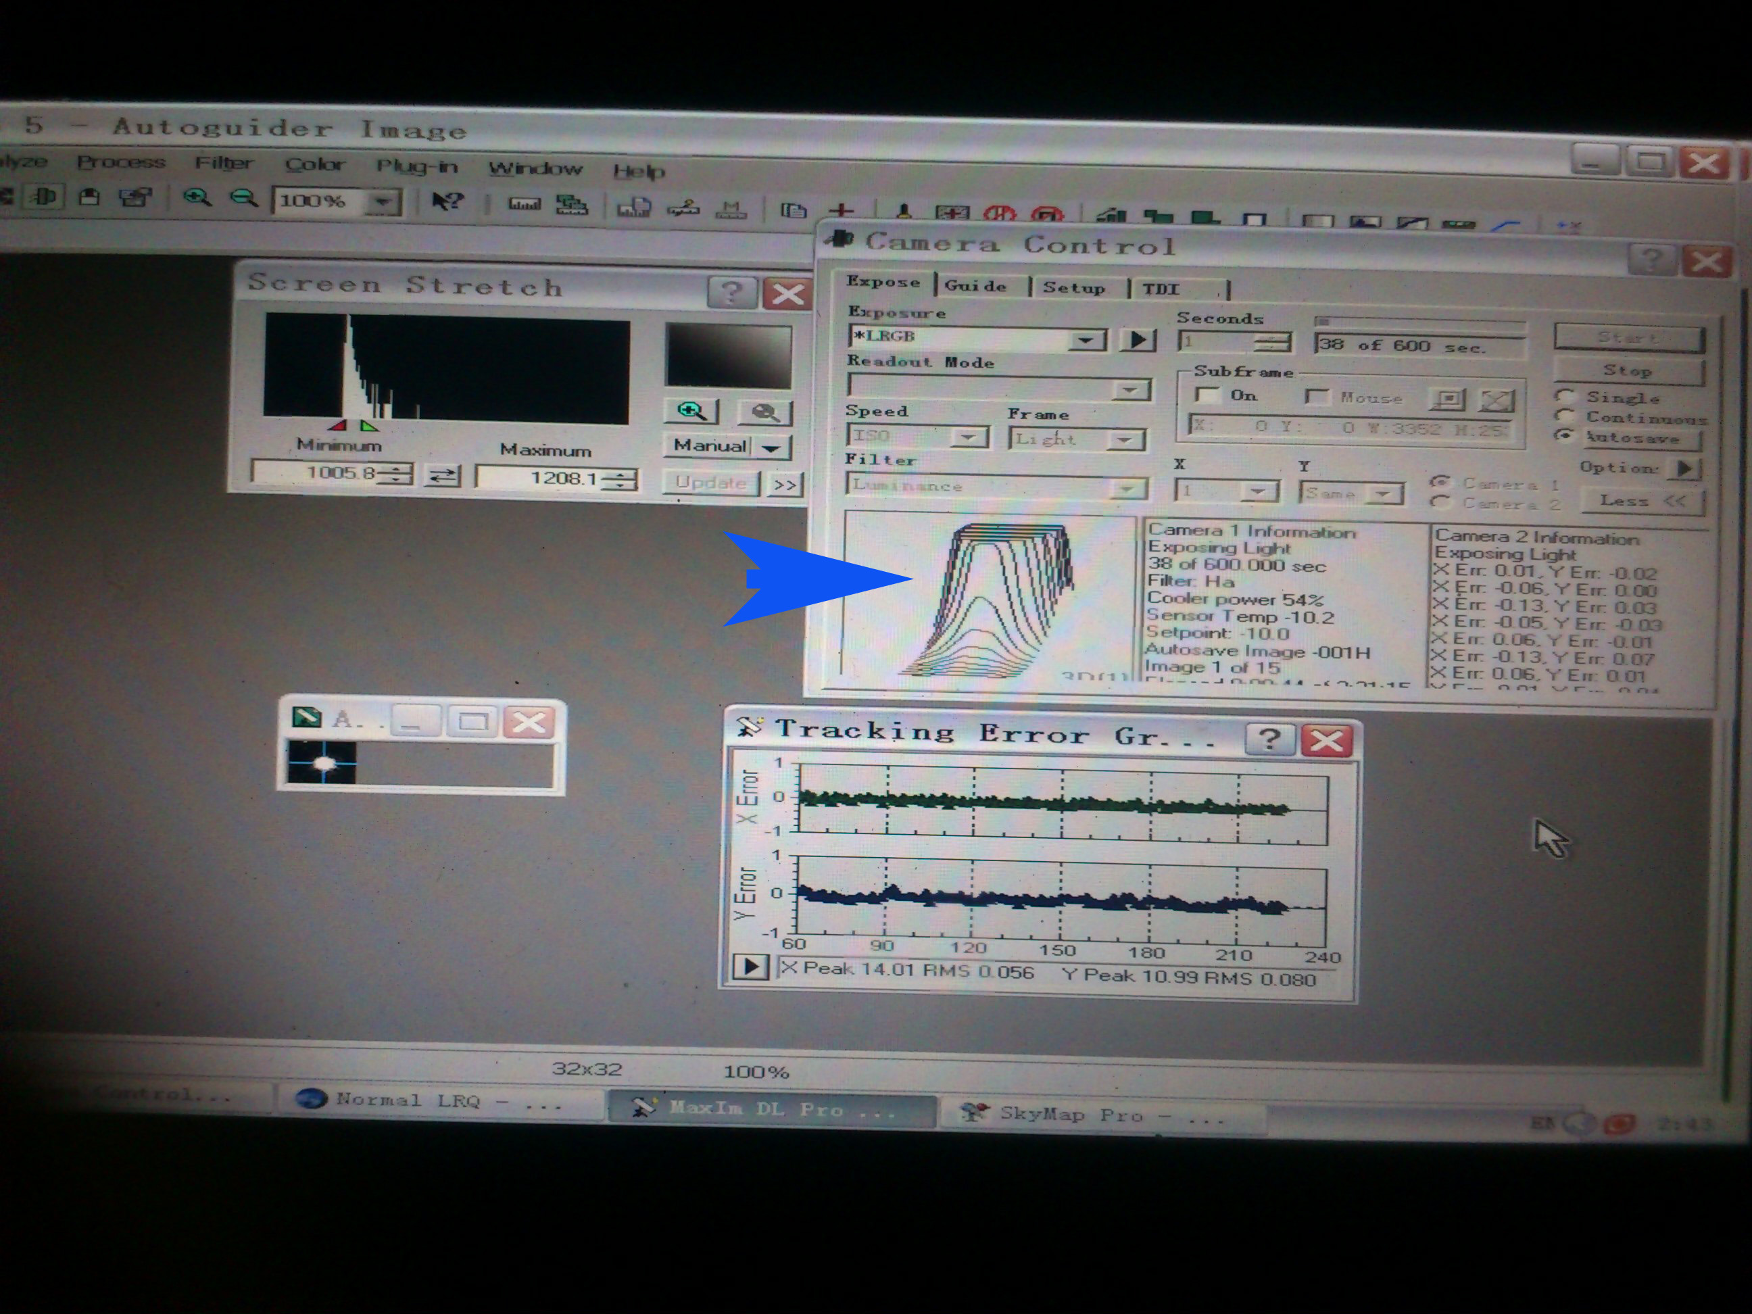Click the Zoom Out magnifier toolbar icon
This screenshot has height=1314, width=1752.
243,198
